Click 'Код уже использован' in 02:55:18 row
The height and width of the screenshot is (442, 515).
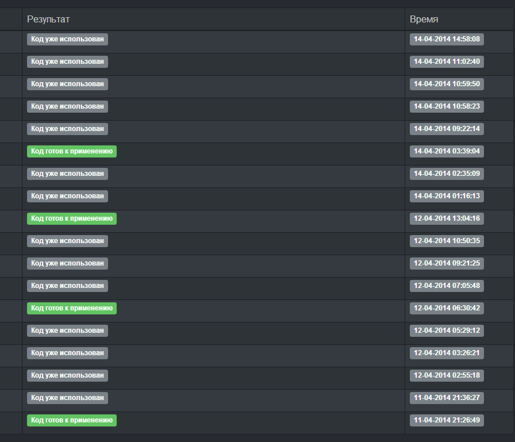coord(67,375)
